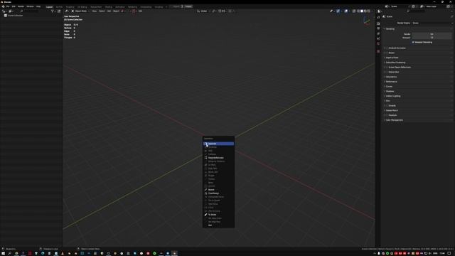Open the viewport shading options dropdown arrow

373,11
